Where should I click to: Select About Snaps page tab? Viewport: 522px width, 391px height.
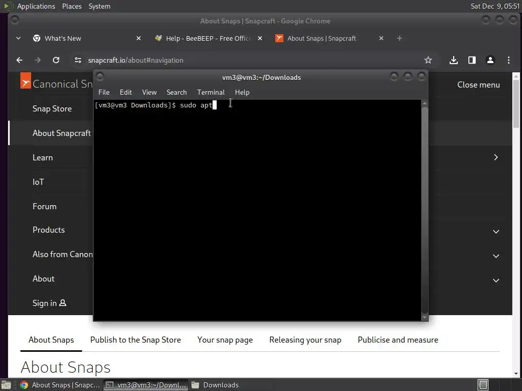click(51, 340)
